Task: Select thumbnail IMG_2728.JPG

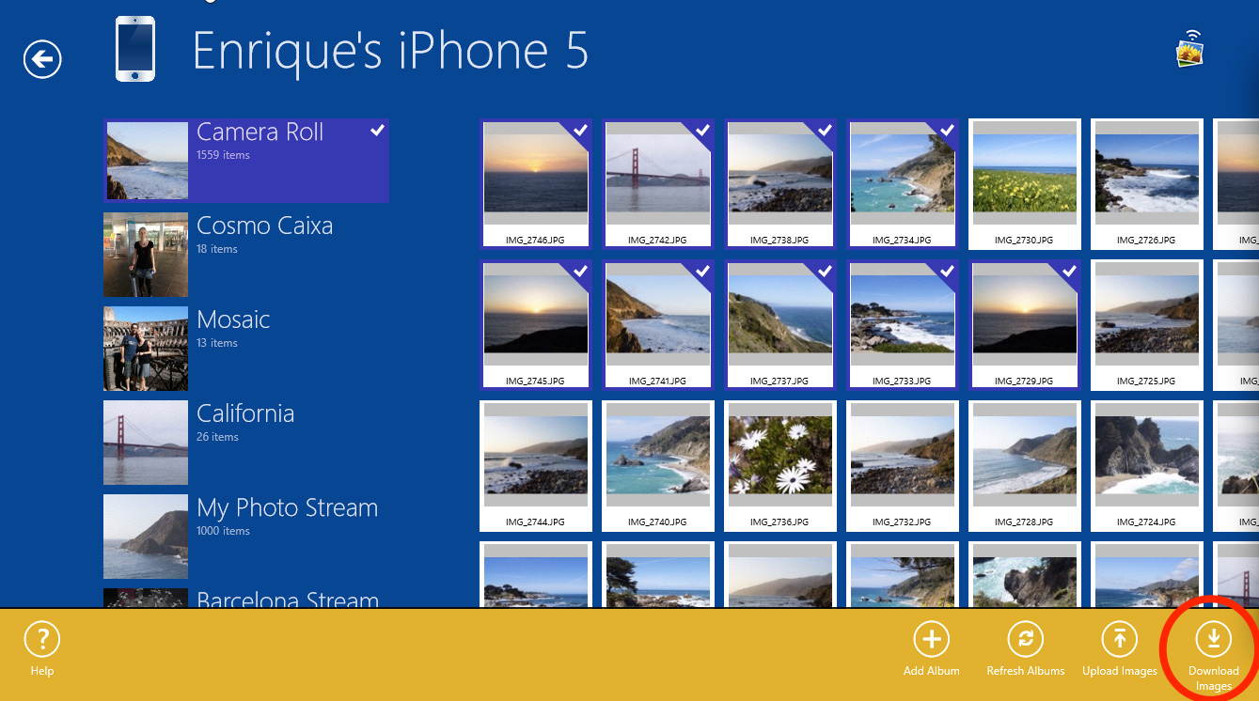Action: [1024, 466]
